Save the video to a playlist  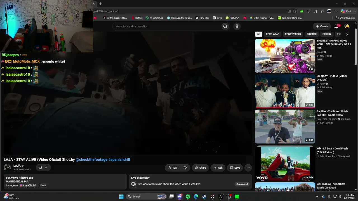pyautogui.click(x=235, y=168)
